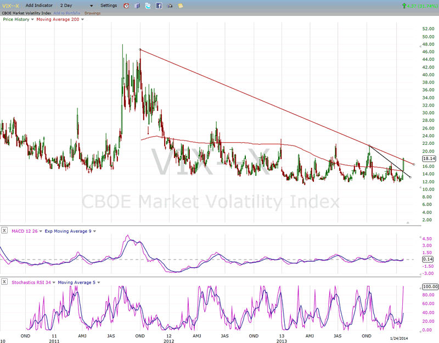Click the 18.14 current price label
Image resolution: width=439 pixels, height=343 pixels.
click(x=429, y=159)
